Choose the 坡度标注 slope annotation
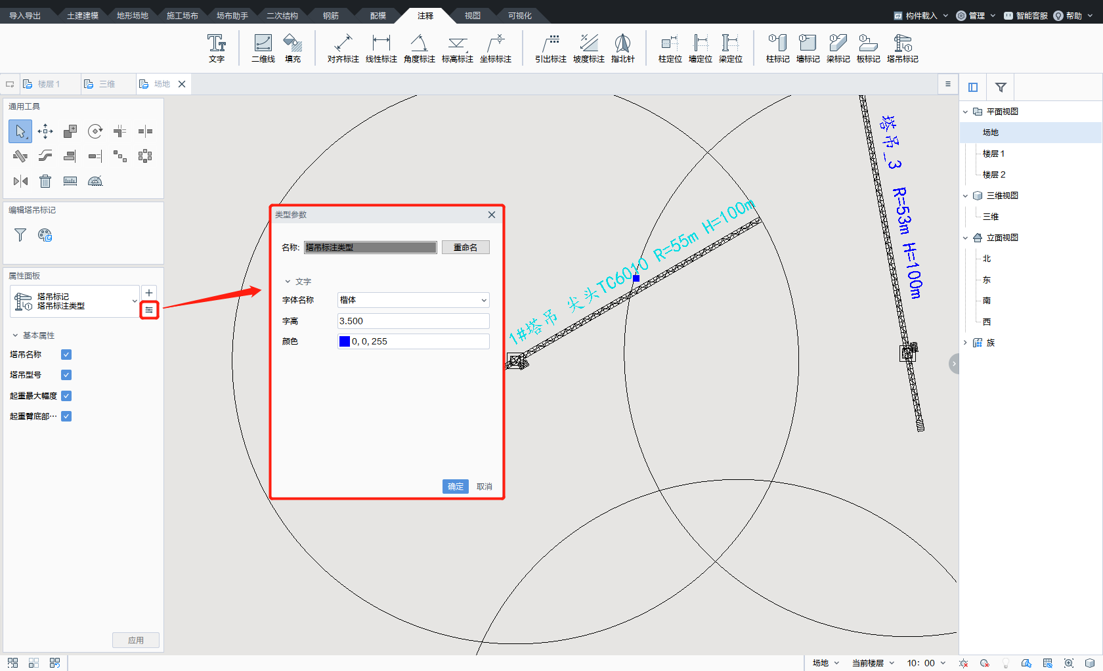This screenshot has width=1103, height=671. click(x=589, y=49)
